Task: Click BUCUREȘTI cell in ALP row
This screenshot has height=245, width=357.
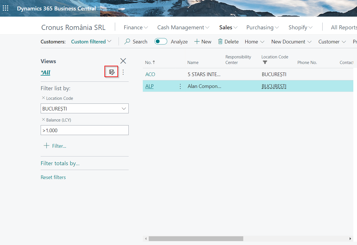Action: pos(274,86)
